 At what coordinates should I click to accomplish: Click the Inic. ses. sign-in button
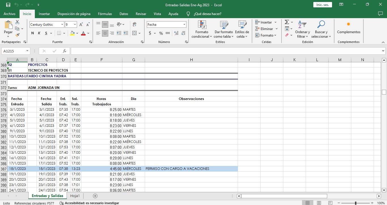(322, 5)
